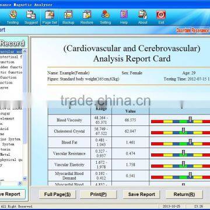Viewport: 210px width, 210px height.
Task: Click the Cholesterol Crystal indicator bar
Action: pos(181,132)
